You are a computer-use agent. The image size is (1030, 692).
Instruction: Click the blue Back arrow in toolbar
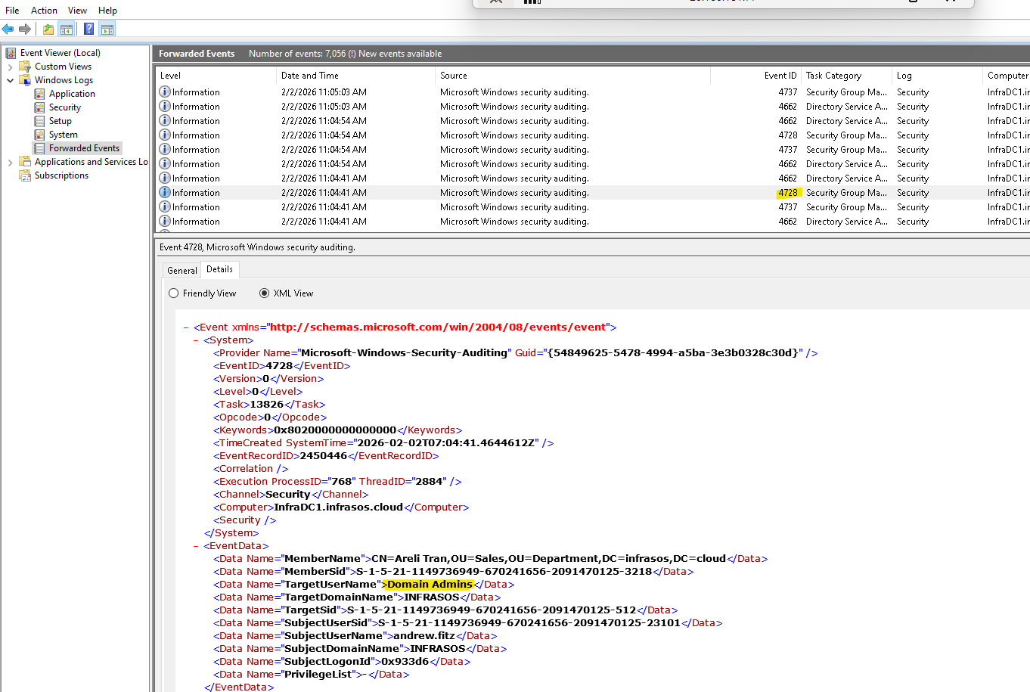point(8,29)
